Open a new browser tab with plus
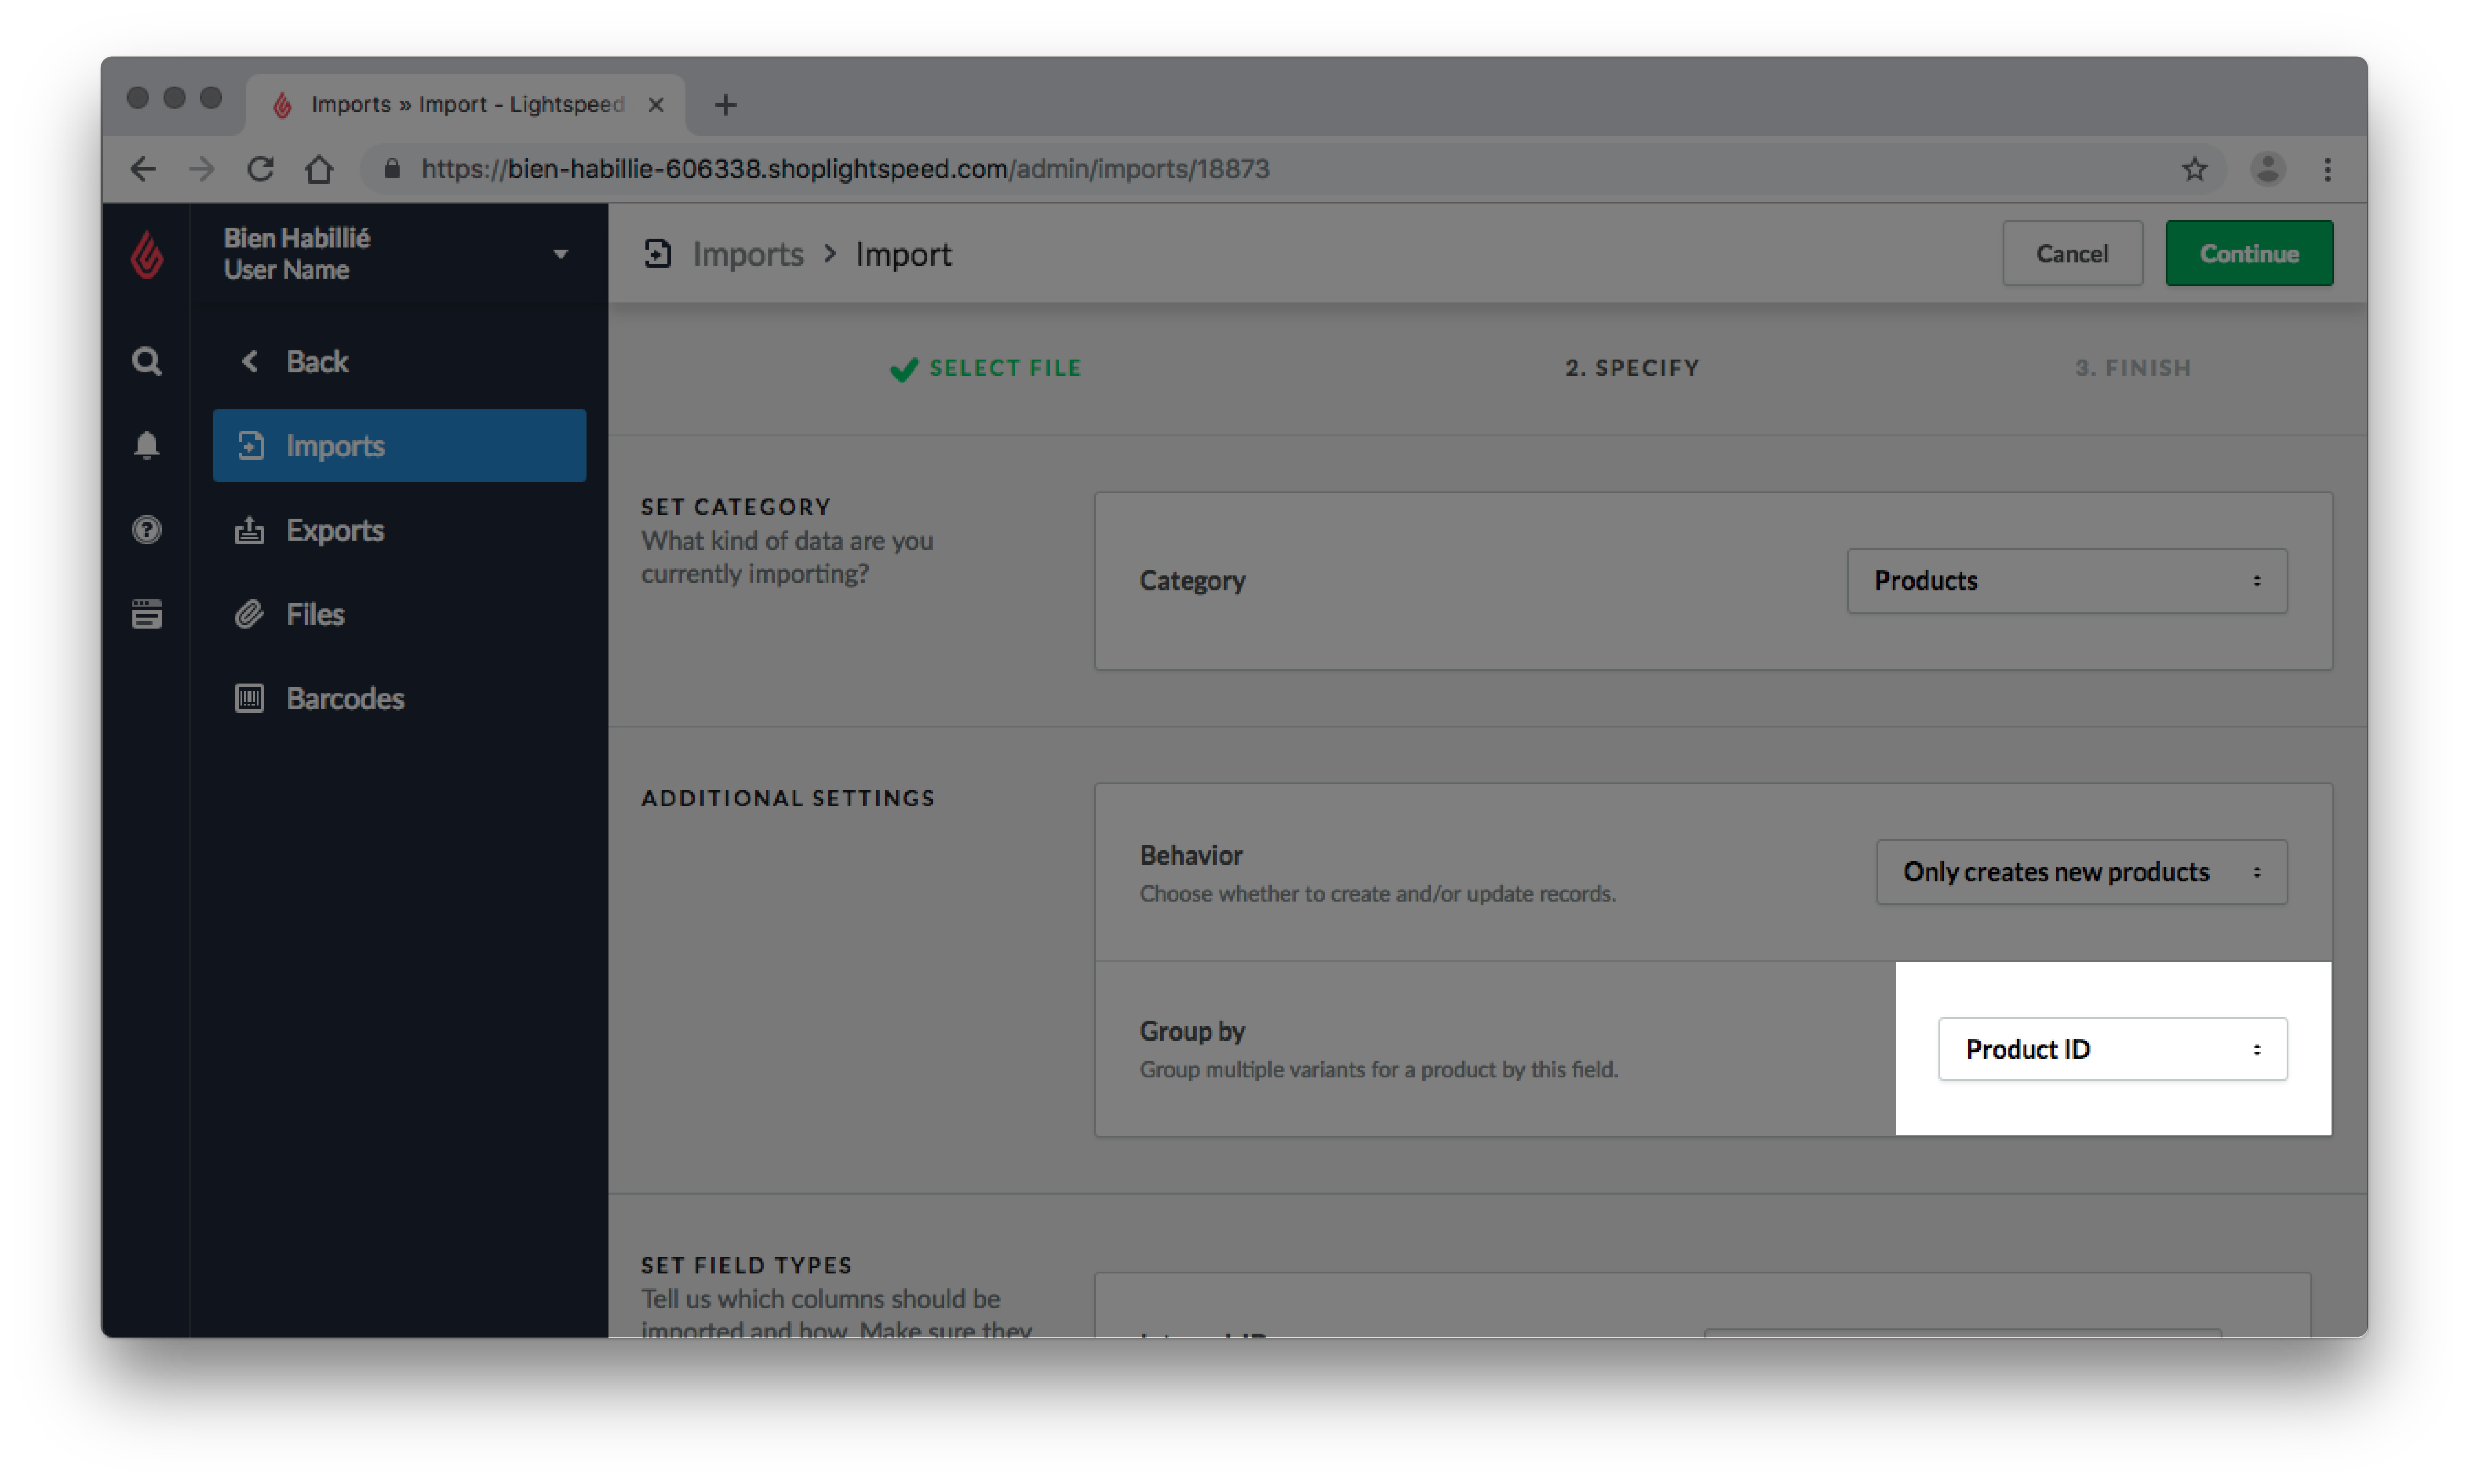This screenshot has height=1484, width=2470. [x=725, y=104]
